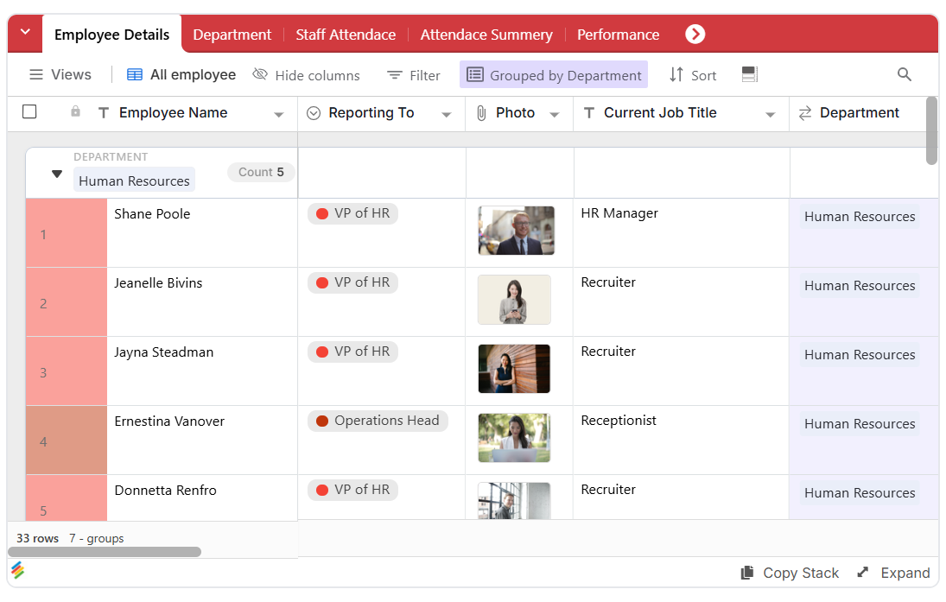This screenshot has height=602, width=946.
Task: Open search with the magnifier icon
Action: [904, 74]
